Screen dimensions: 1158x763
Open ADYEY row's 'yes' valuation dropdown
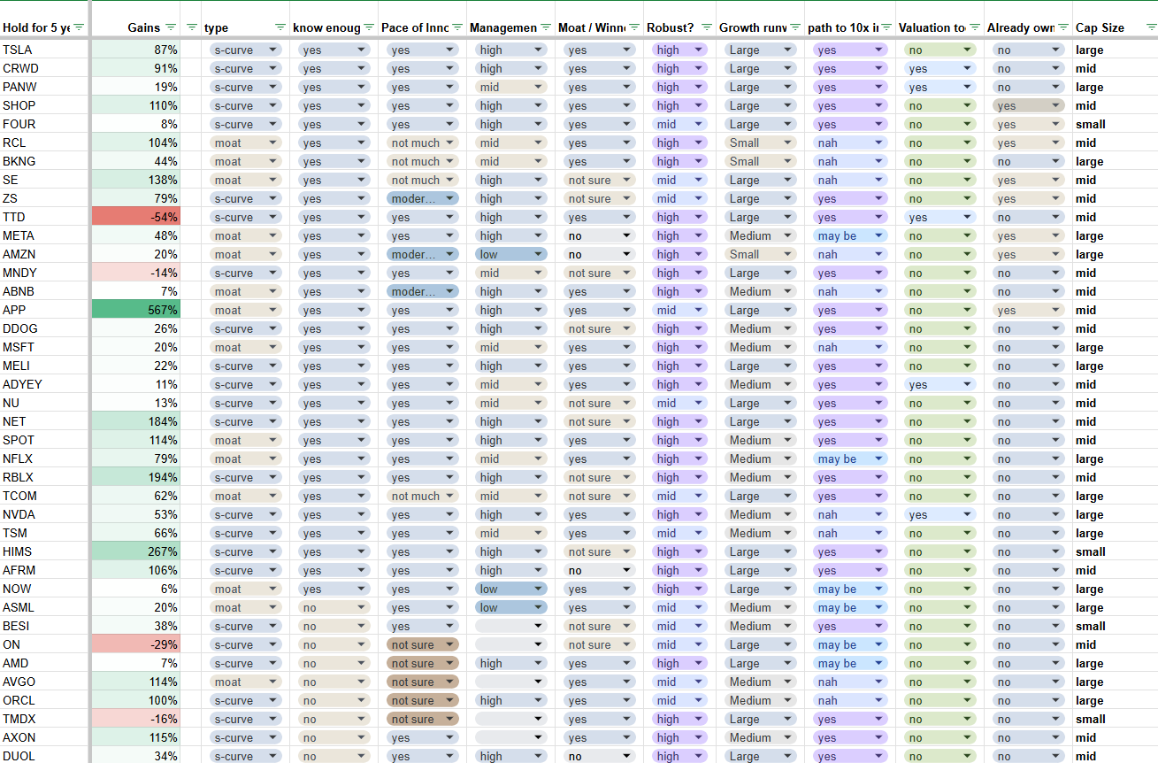939,384
